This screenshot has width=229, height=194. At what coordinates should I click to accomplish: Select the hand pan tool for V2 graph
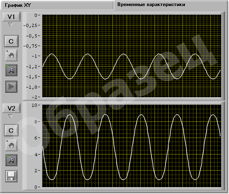point(11,145)
